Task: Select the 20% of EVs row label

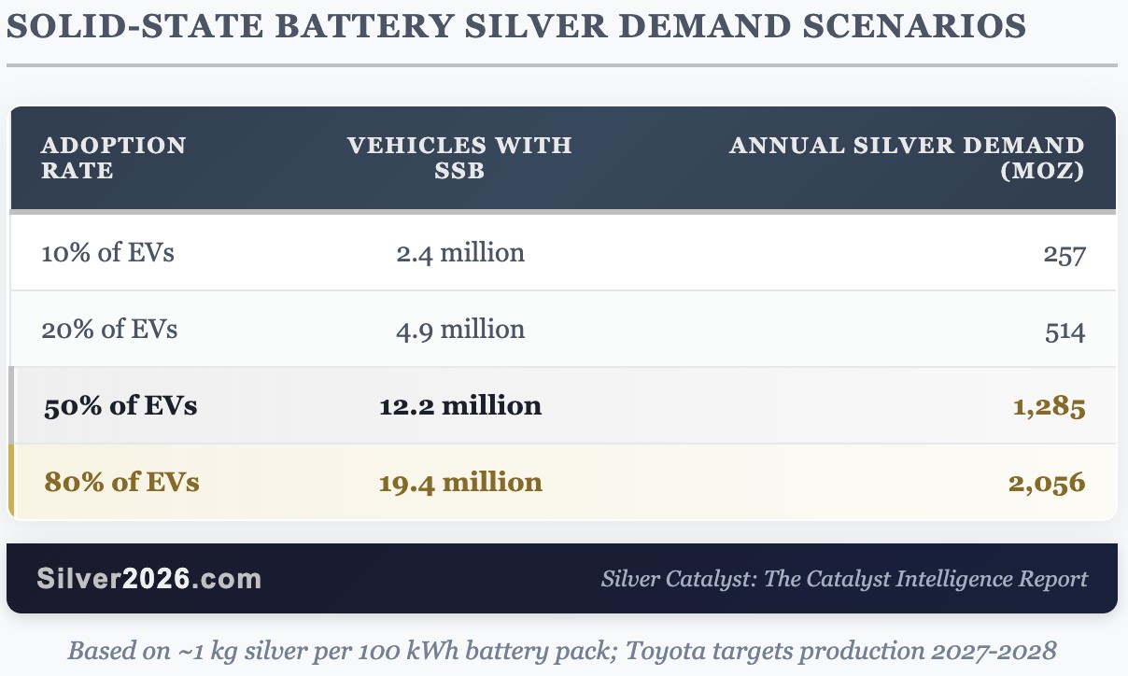Action: coord(109,330)
